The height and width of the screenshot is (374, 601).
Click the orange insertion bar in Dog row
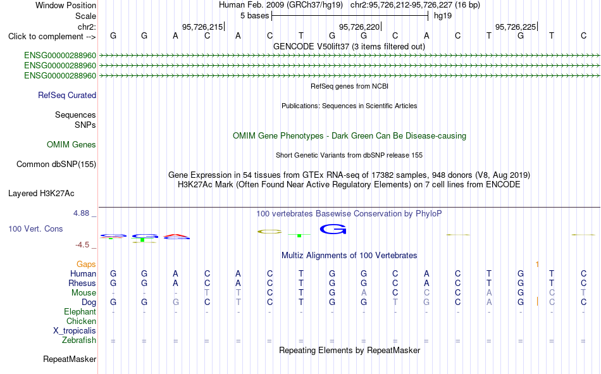(537, 301)
